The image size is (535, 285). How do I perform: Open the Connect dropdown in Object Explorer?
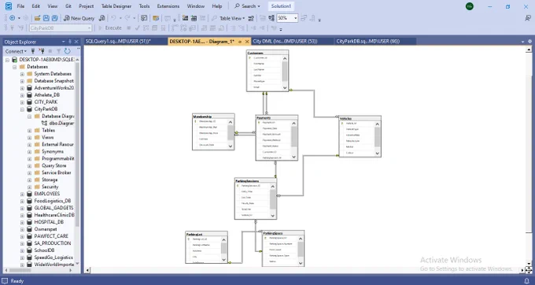pos(16,51)
